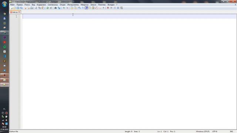Click the Save All toolbar icon
The image size is (237, 133).
pyautogui.click(x=21, y=8)
